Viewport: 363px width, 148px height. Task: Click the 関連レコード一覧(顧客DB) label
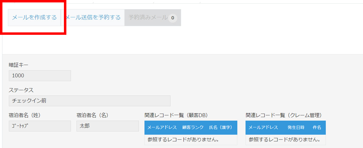pos(176,115)
